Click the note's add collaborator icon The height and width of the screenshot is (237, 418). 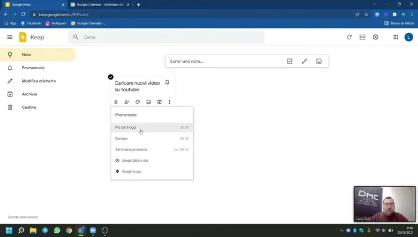[127, 102]
